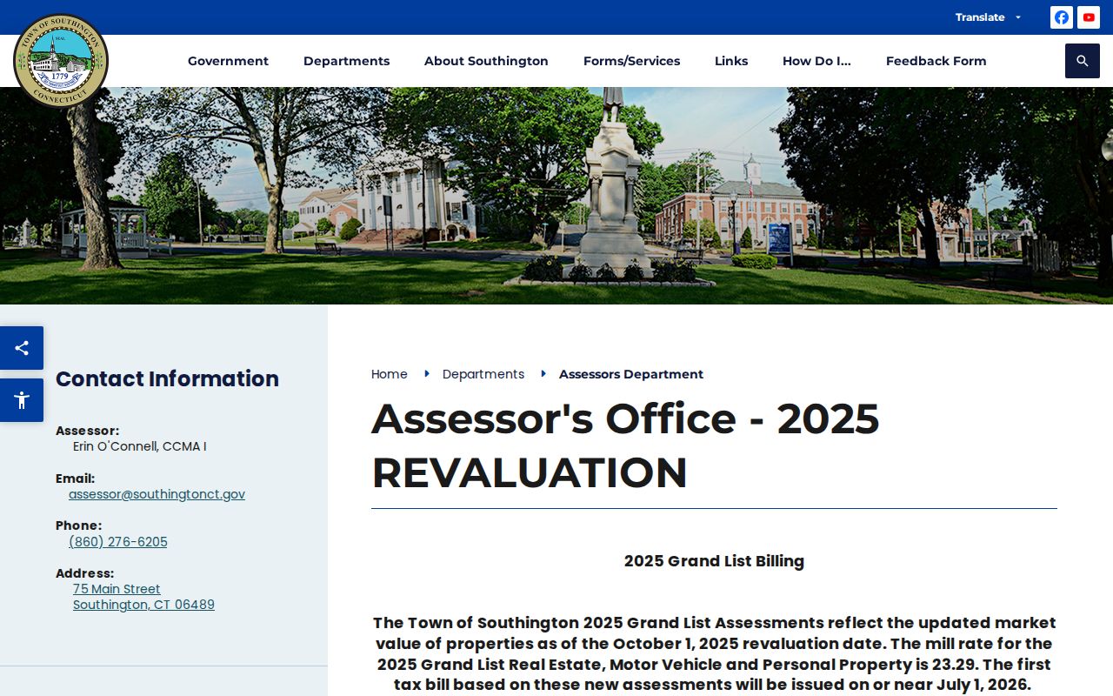The width and height of the screenshot is (1113, 696).
Task: Click the 2025 Grand List Billing heading
Action: 714,561
